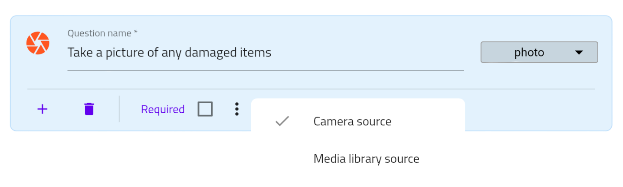Click the purple Required label

(163, 110)
